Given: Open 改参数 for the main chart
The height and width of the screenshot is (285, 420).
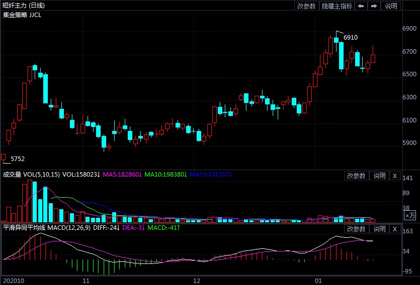Looking at the screenshot, I should [x=306, y=6].
